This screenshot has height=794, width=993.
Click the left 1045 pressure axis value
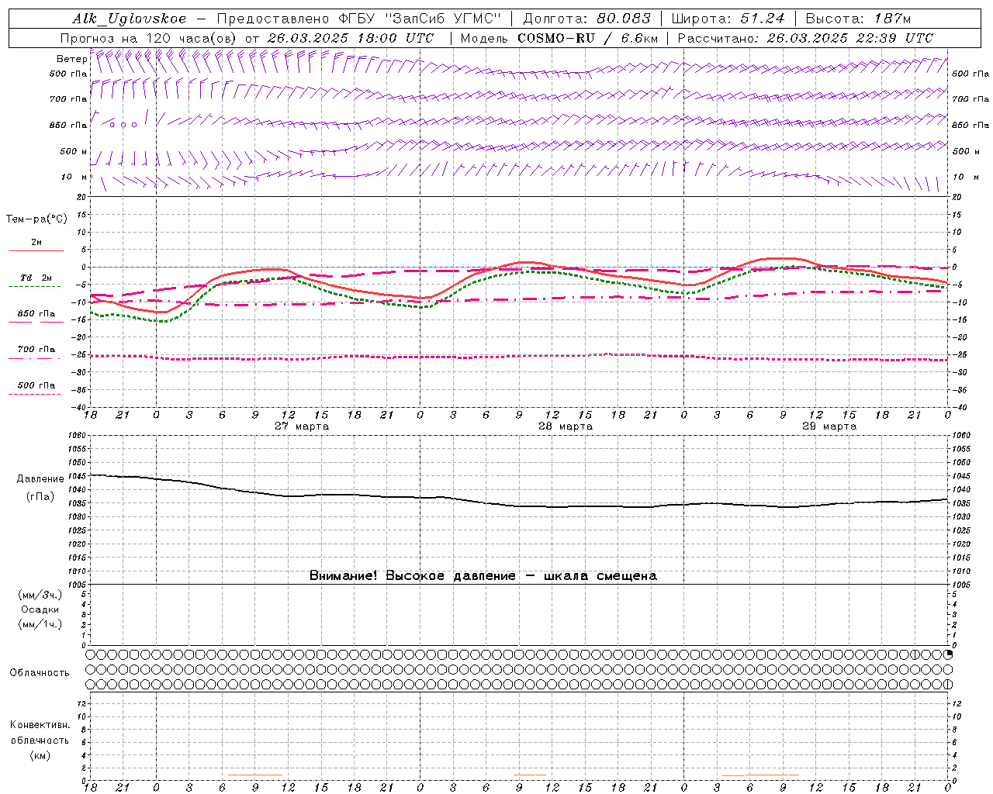coord(78,476)
